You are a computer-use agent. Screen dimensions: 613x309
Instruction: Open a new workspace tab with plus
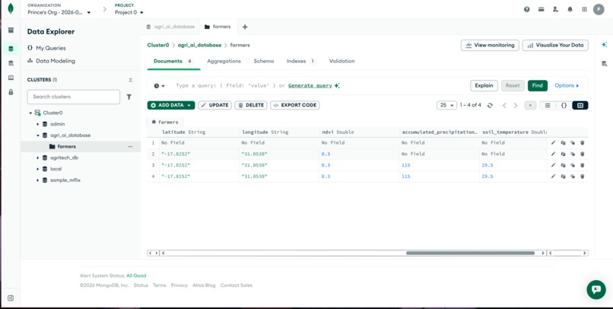[x=245, y=27]
